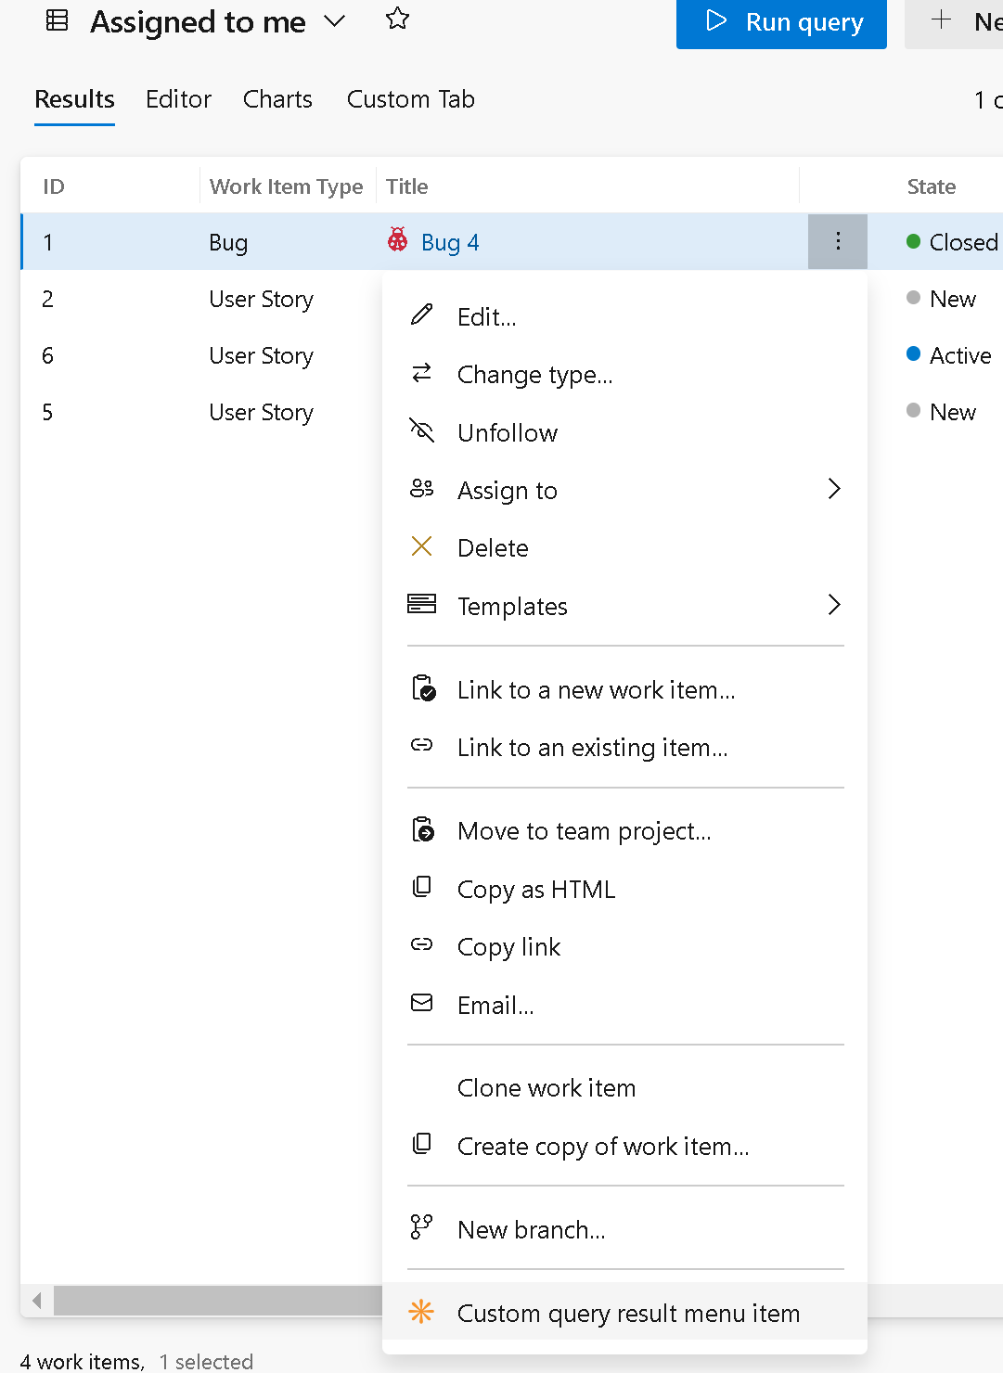Click the Templates icon in the menu

[x=422, y=604]
